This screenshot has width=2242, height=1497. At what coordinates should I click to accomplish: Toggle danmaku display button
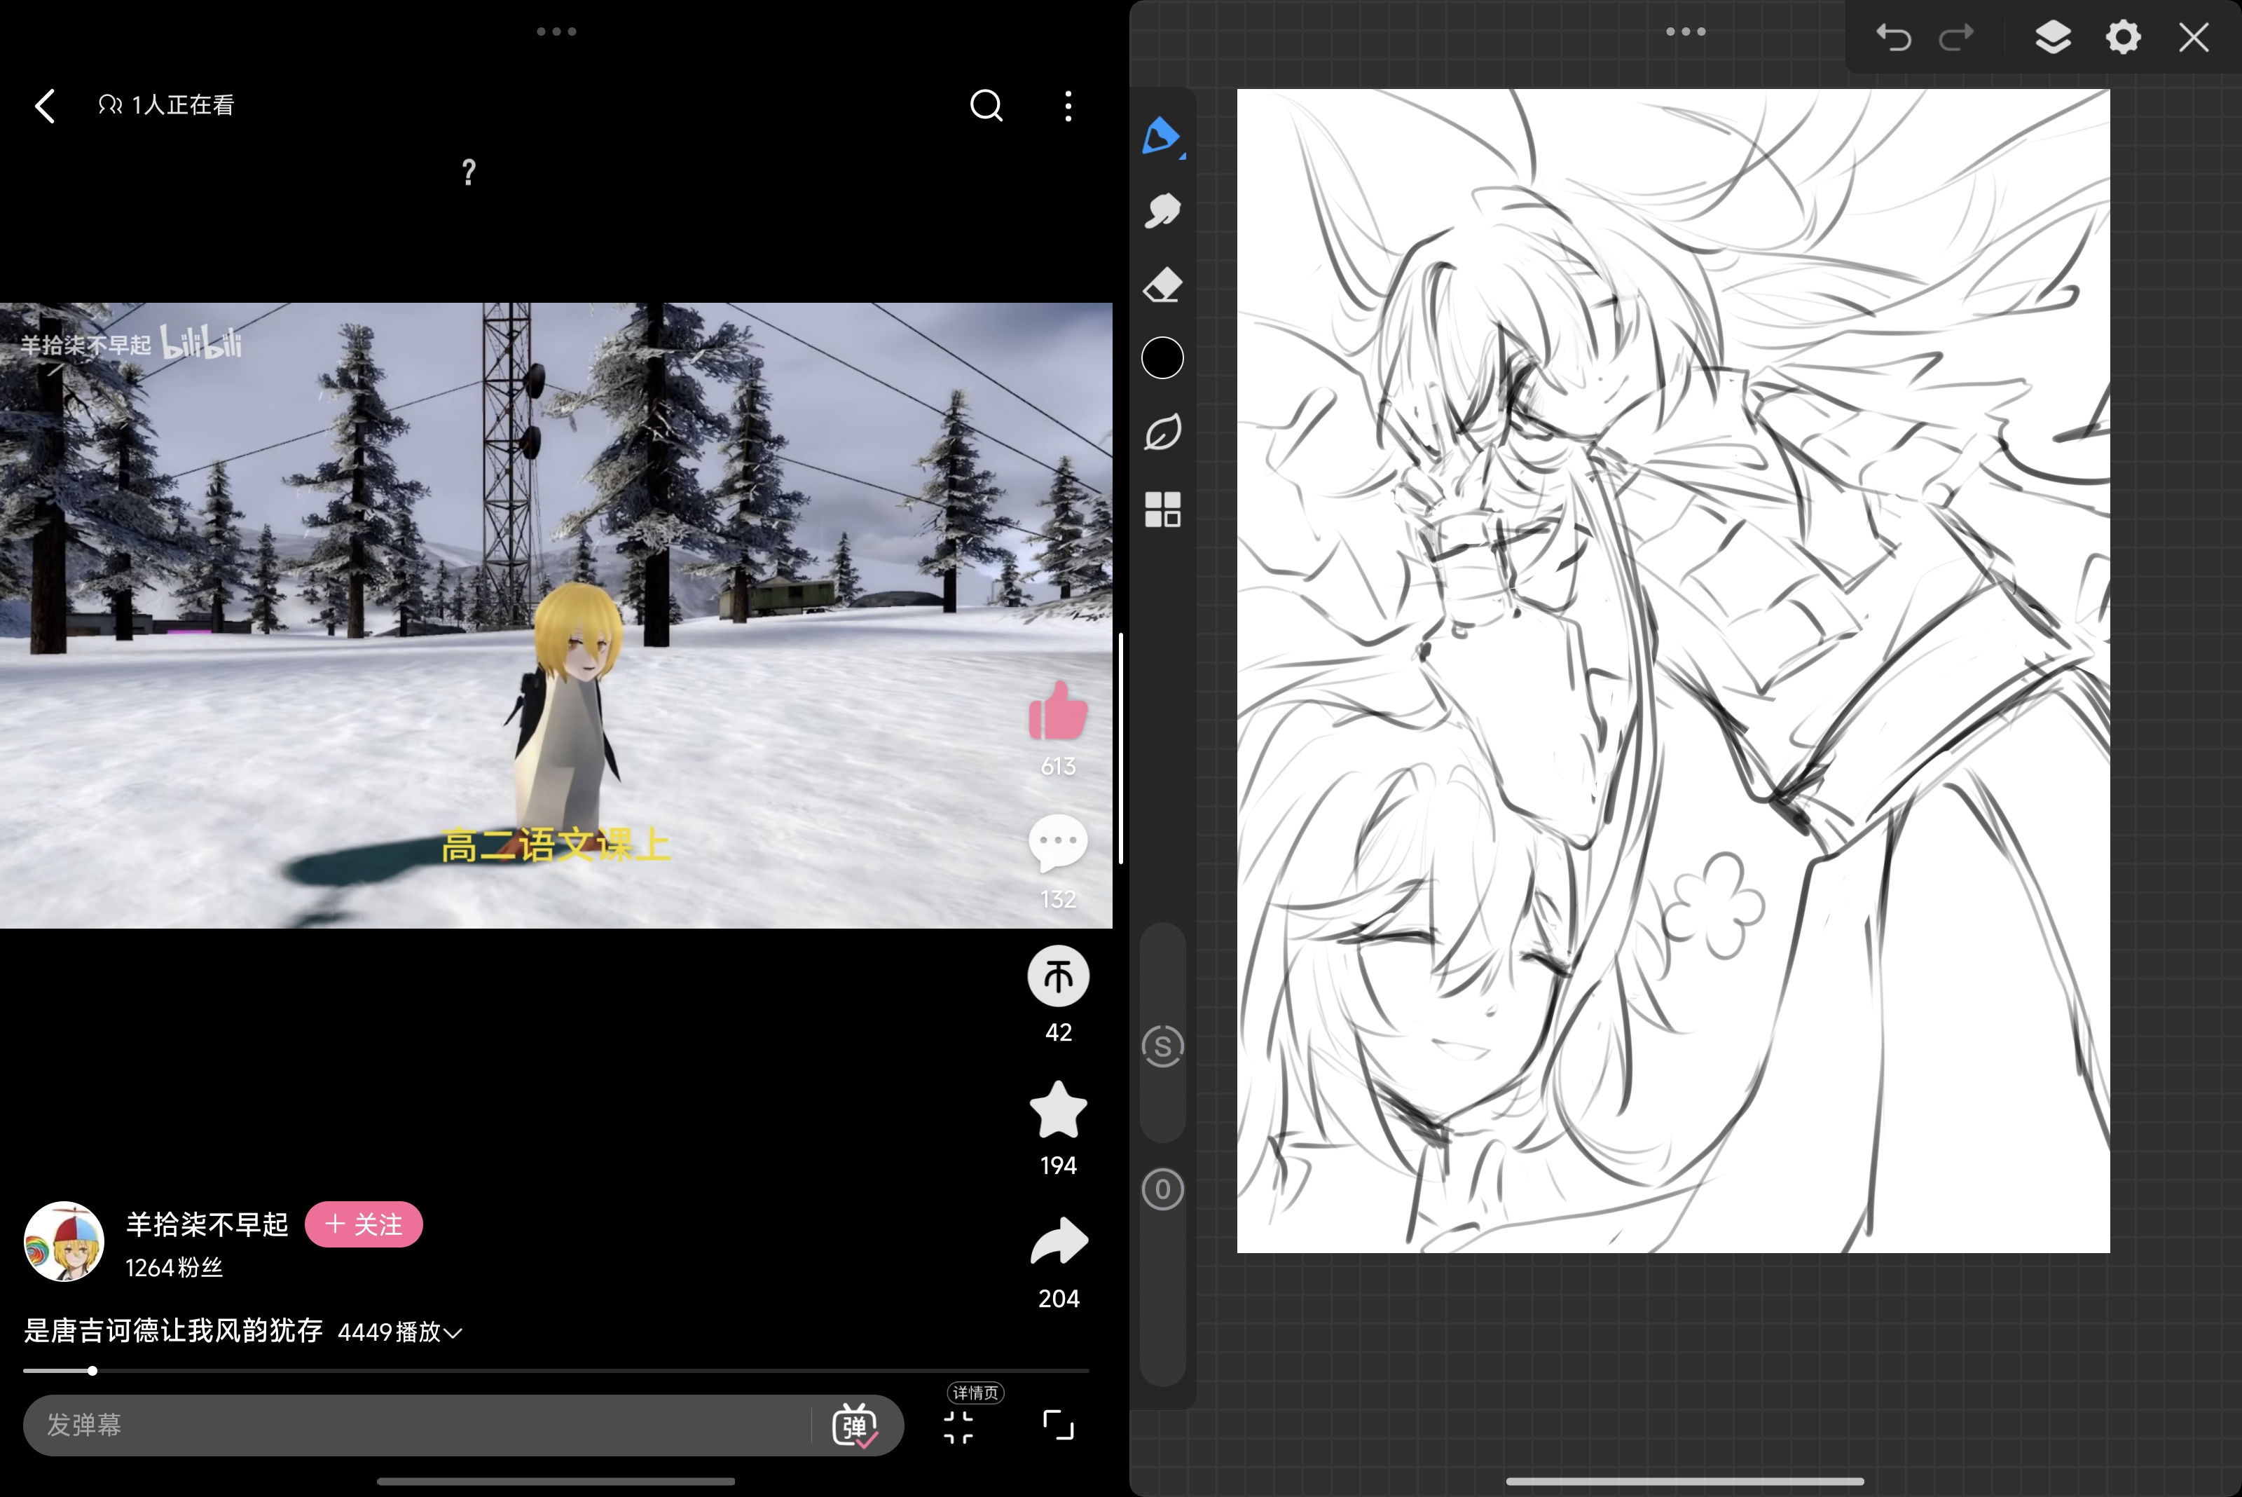854,1426
